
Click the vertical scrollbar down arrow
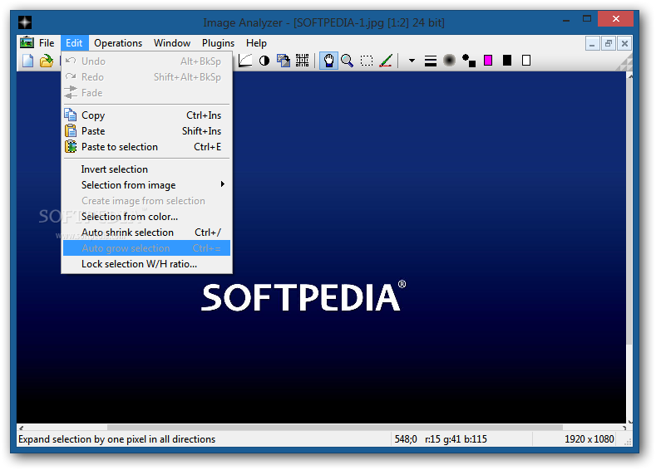pos(630,420)
